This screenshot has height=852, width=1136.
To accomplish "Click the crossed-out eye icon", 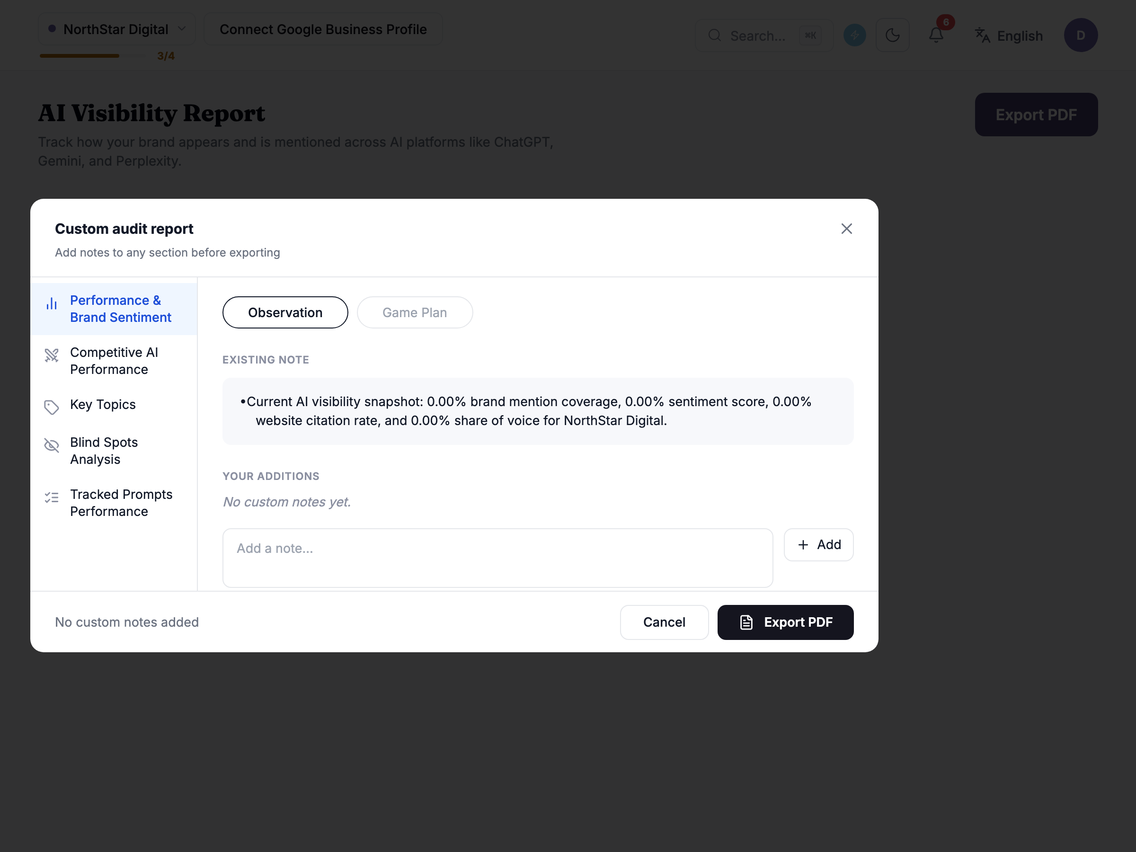I will (51, 445).
